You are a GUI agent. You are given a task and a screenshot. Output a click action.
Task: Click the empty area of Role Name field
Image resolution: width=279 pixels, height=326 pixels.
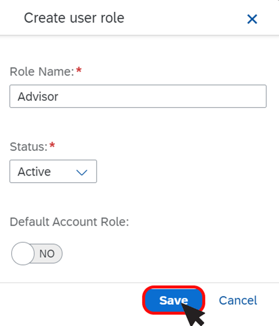[162, 96]
